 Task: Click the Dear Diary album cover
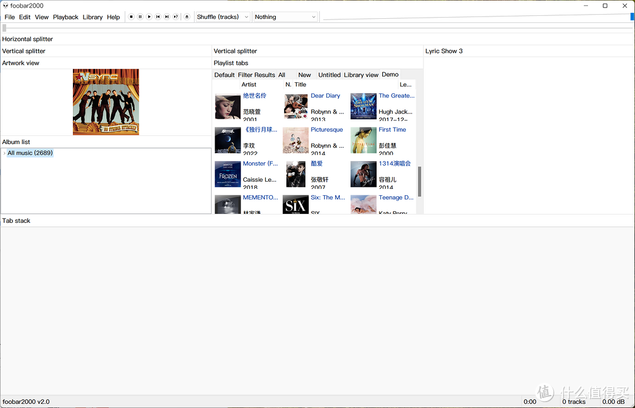[296, 106]
